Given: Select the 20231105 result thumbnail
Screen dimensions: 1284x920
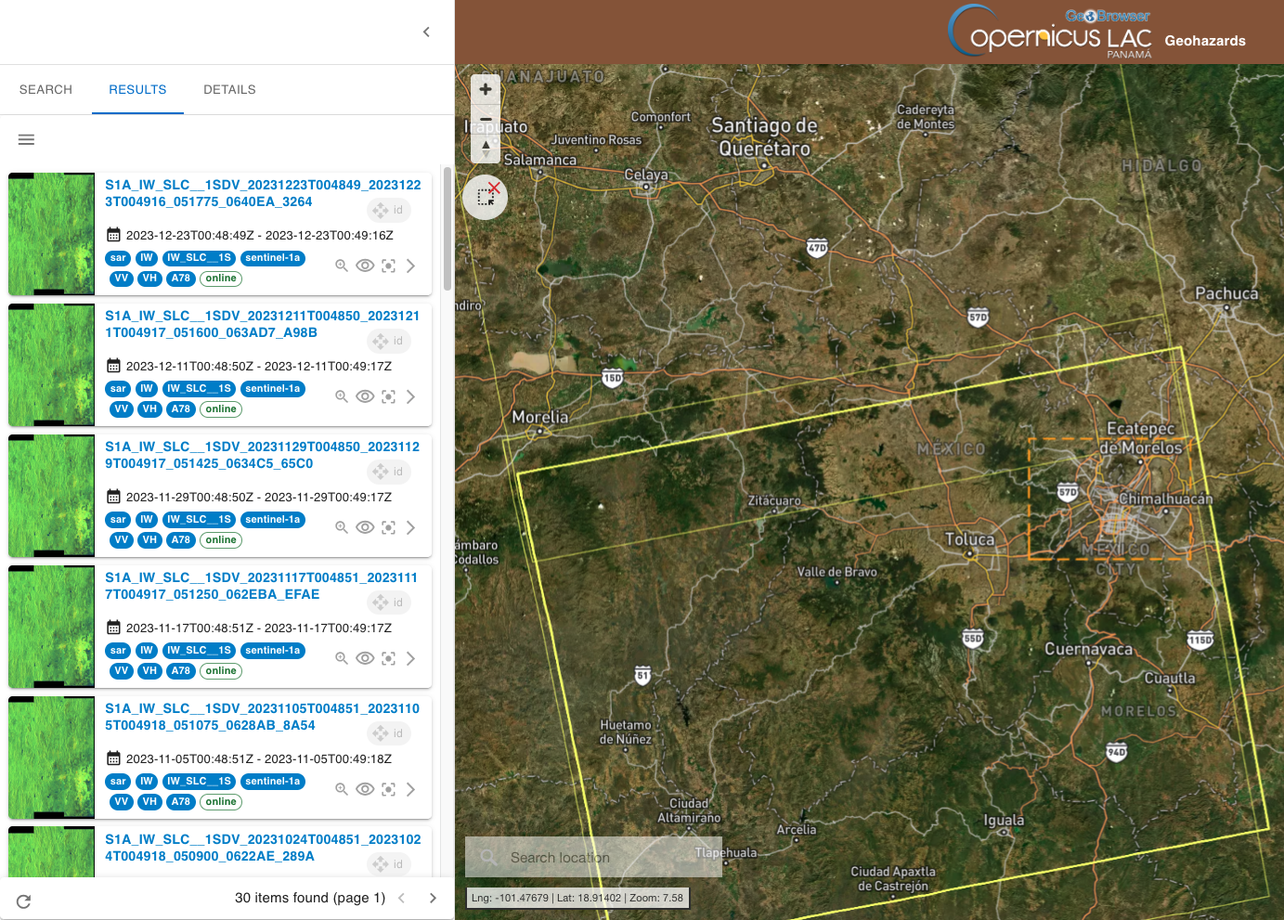Looking at the screenshot, I should pos(51,758).
